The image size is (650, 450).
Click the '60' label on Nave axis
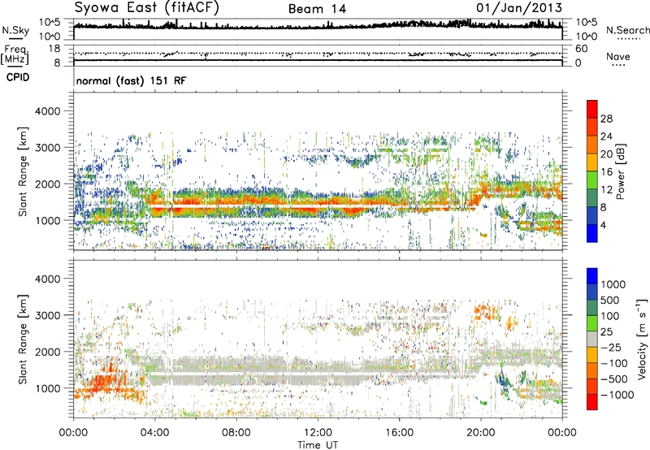click(581, 49)
